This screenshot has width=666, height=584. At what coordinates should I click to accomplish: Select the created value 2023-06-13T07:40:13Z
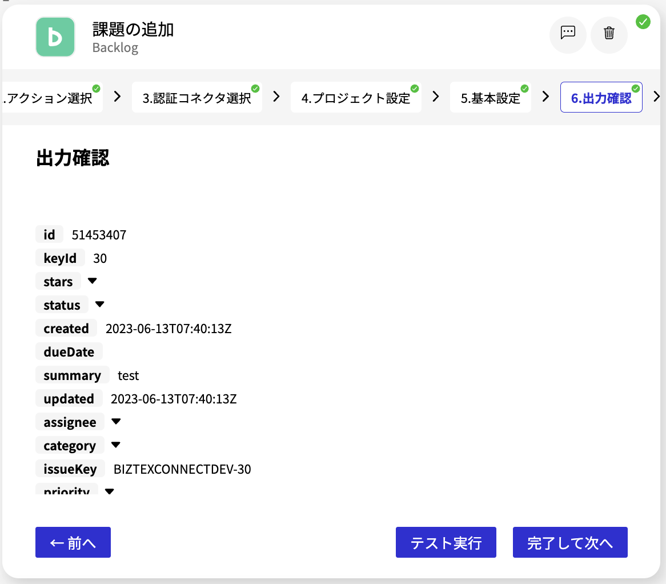point(168,329)
